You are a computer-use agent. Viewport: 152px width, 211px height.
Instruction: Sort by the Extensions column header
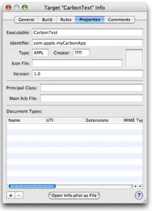click(104, 120)
